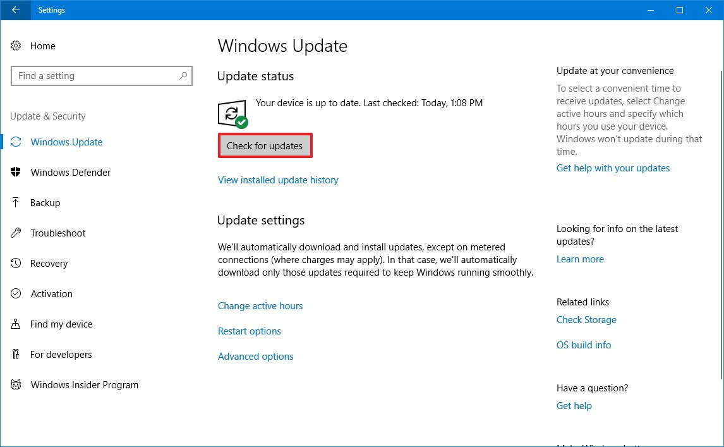Click Get help with your updates
Image resolution: width=724 pixels, height=447 pixels.
pos(613,168)
